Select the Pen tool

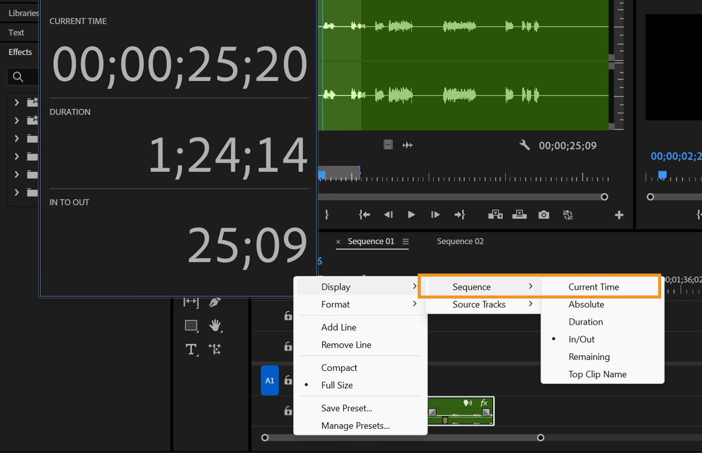pos(214,302)
